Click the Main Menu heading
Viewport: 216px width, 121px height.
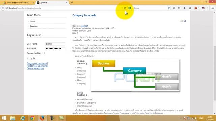point(34,15)
